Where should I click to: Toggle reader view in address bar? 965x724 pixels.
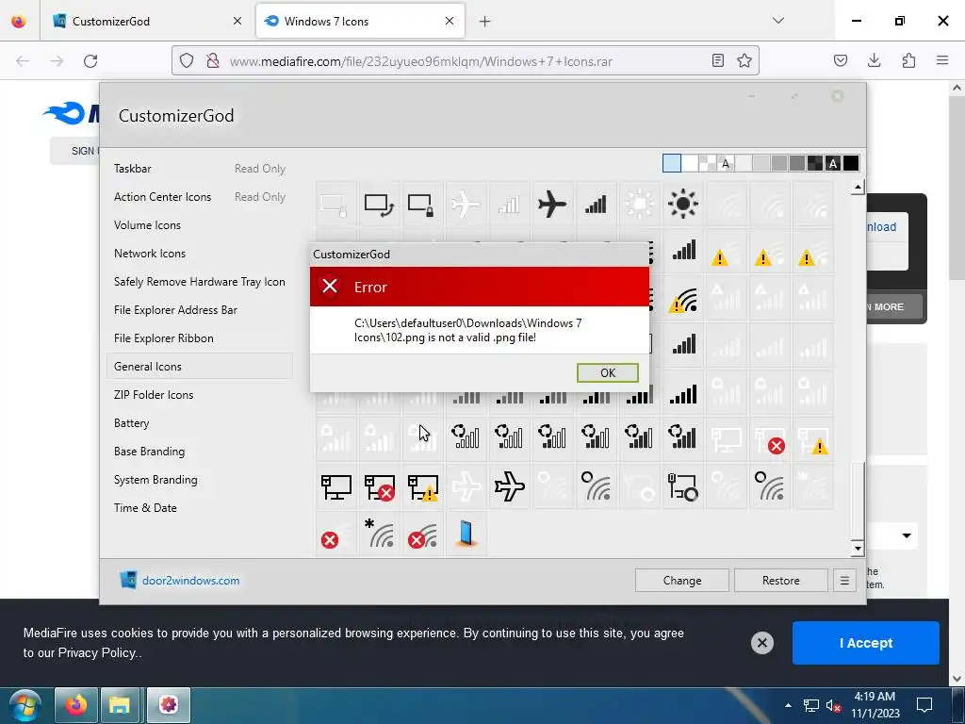717,60
